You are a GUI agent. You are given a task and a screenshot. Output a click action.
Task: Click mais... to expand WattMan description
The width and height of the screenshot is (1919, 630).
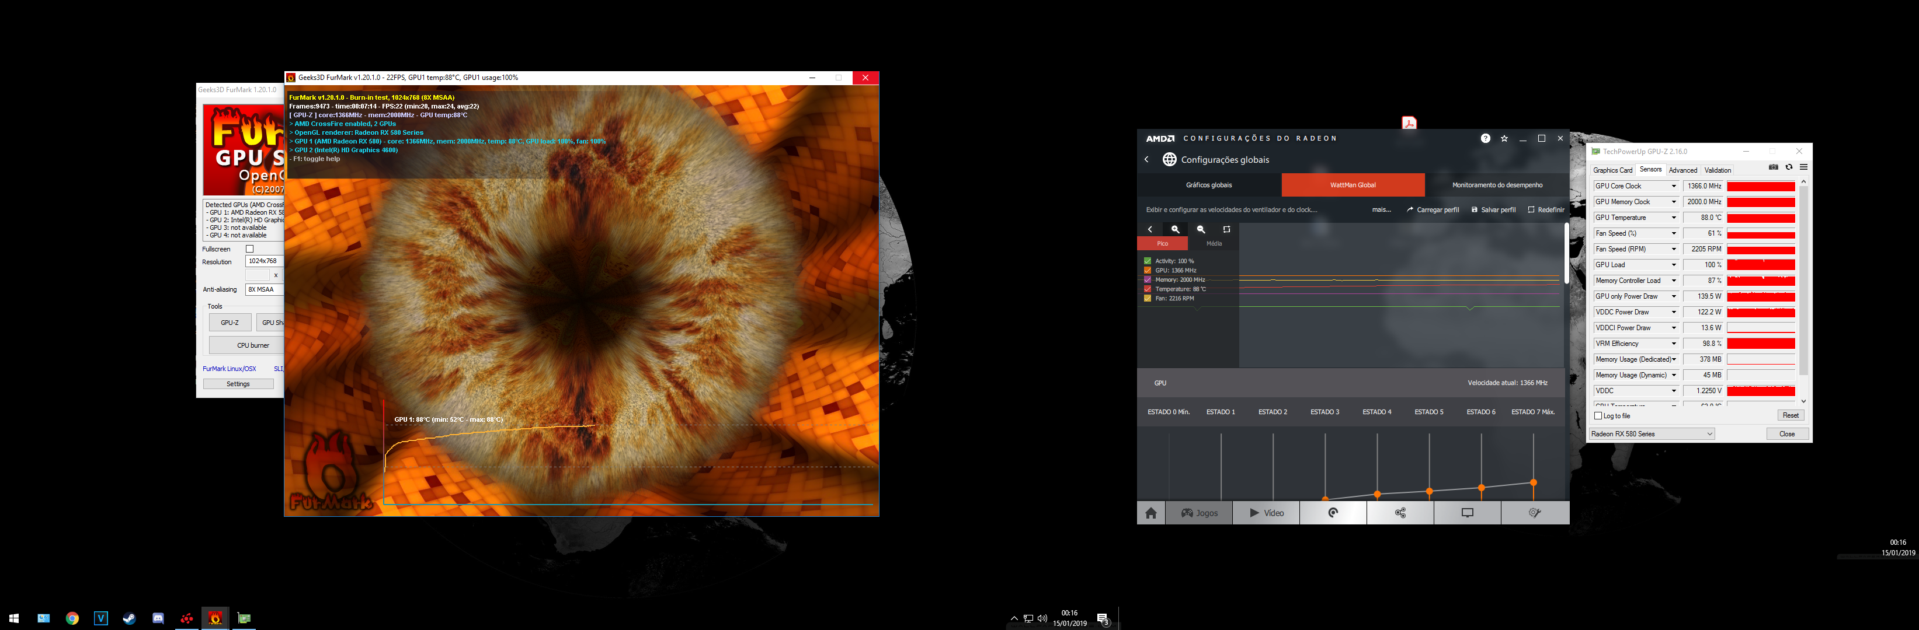pyautogui.click(x=1381, y=210)
